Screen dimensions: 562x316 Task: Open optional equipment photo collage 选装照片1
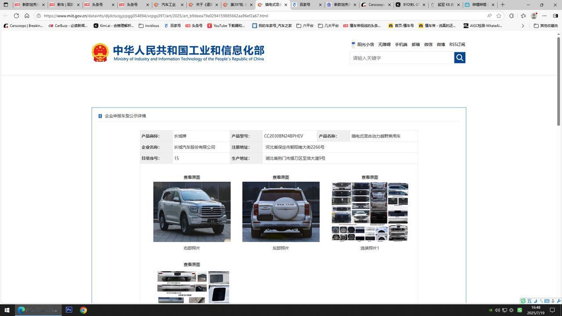[370, 212]
